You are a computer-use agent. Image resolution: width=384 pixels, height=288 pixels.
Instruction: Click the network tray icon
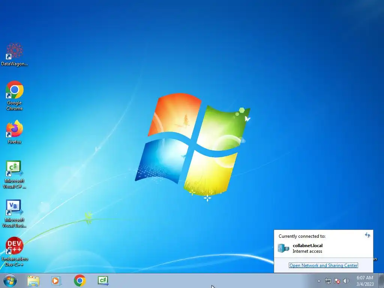click(328, 281)
